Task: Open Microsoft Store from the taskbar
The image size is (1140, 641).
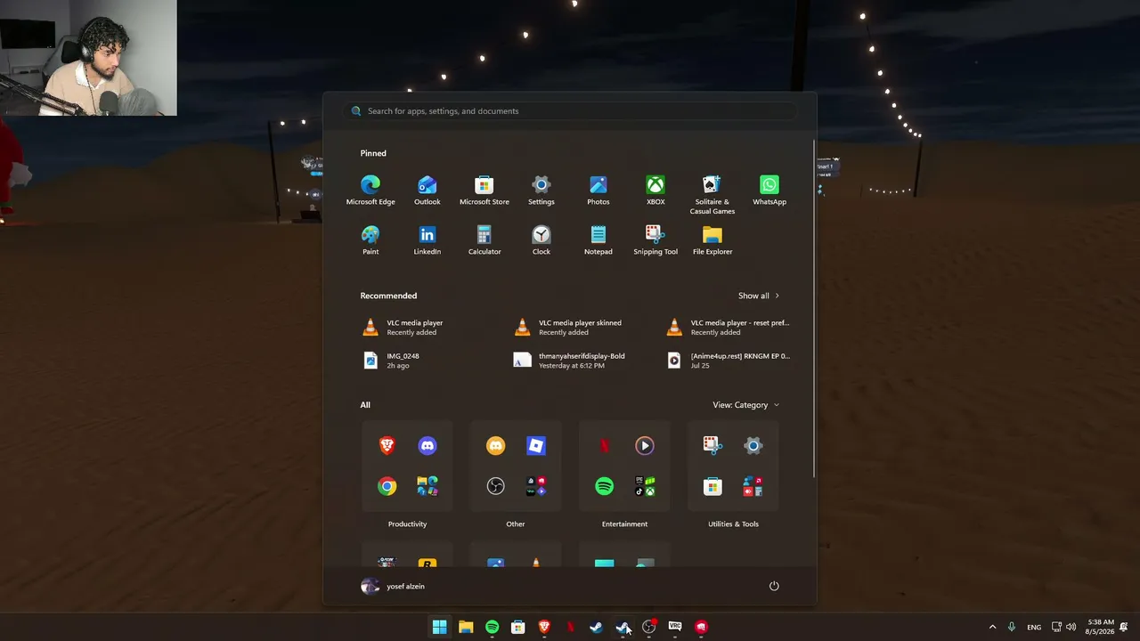Action: (518, 627)
